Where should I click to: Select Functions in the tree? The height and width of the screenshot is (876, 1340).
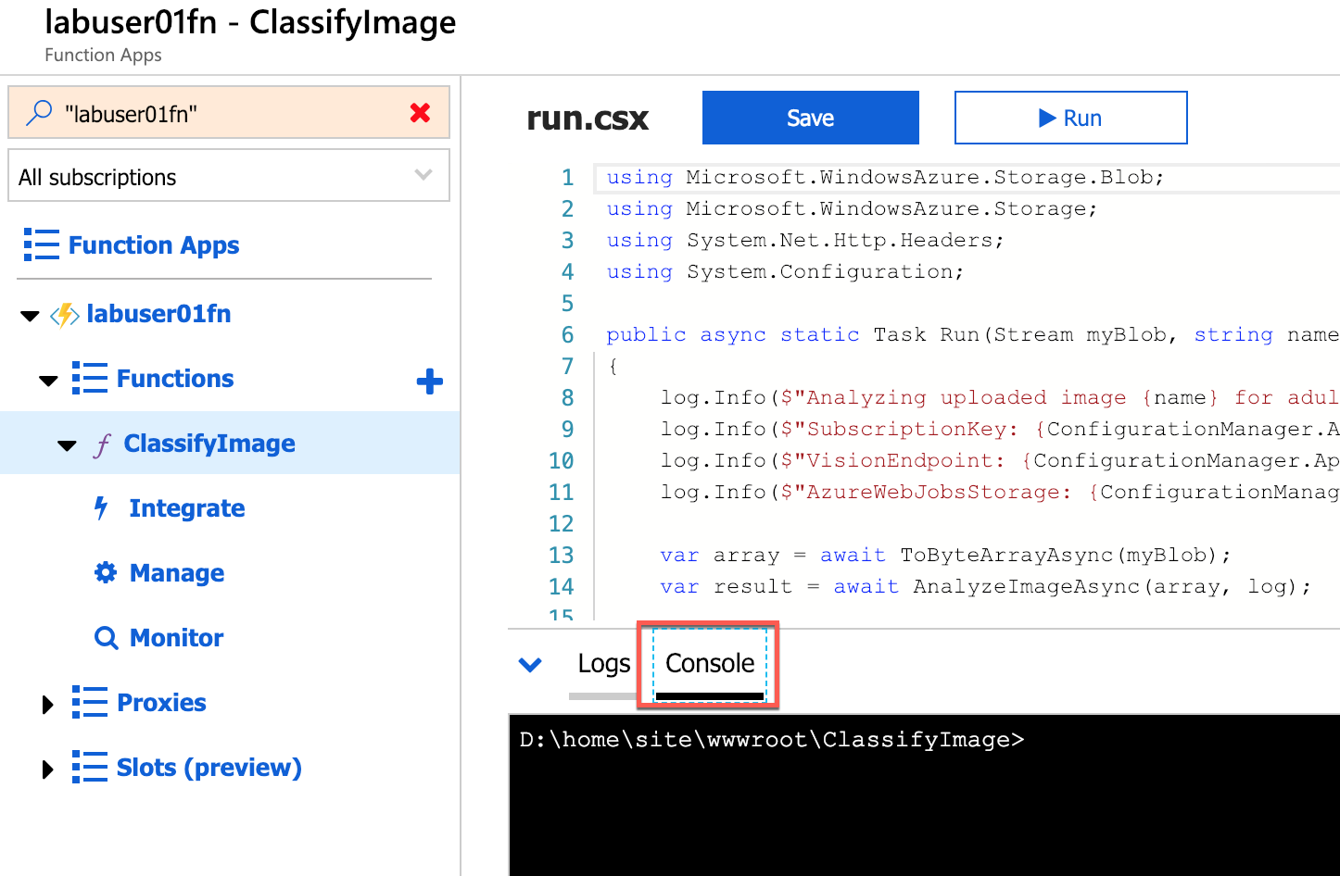point(175,379)
